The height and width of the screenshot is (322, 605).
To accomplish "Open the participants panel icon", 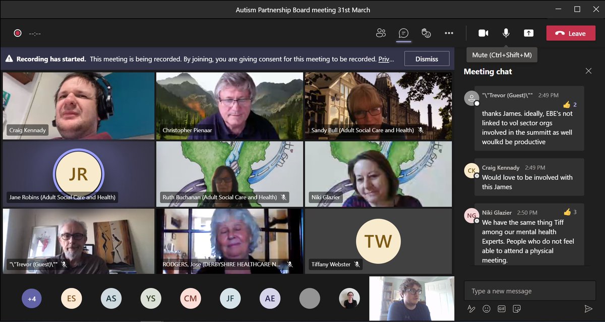I will click(381, 33).
